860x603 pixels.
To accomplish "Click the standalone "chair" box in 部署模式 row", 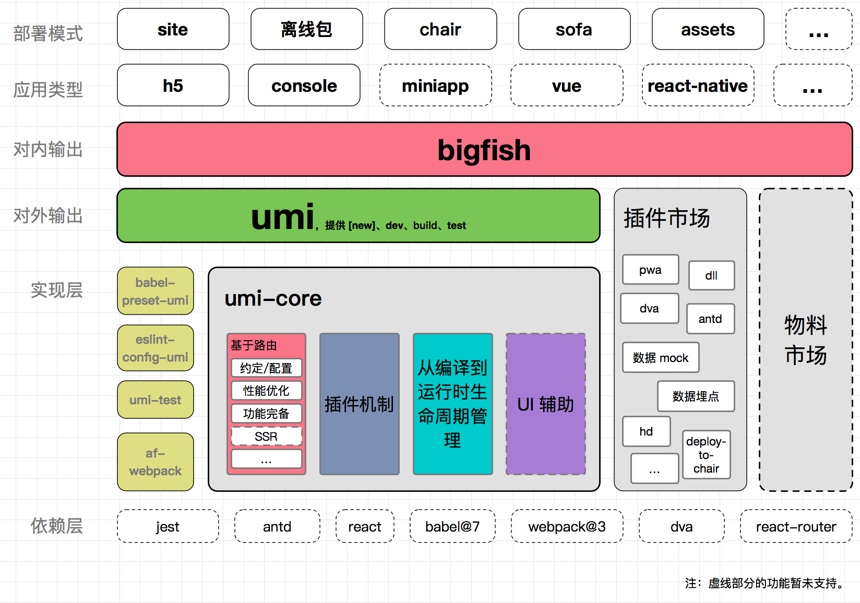I will click(440, 29).
